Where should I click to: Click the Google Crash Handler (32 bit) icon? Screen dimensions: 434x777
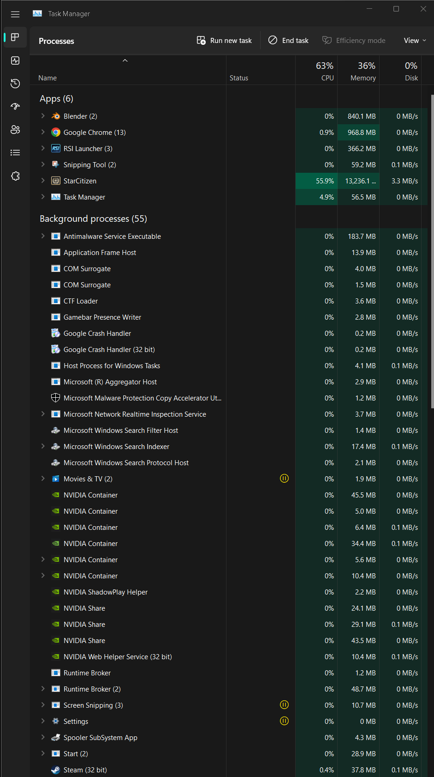pos(56,349)
